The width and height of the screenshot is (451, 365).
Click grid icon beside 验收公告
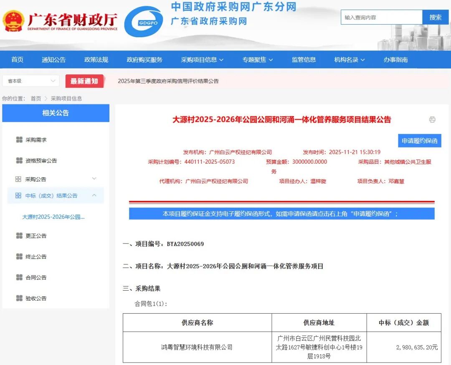[x=19, y=298]
